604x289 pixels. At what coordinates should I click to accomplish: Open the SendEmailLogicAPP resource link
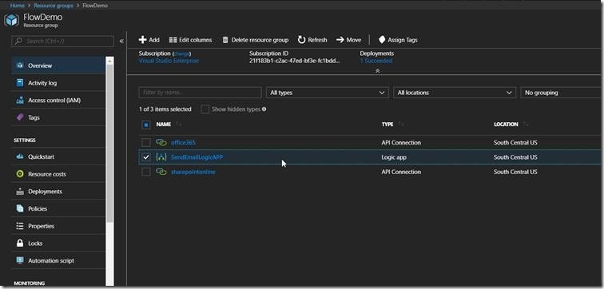[197, 157]
